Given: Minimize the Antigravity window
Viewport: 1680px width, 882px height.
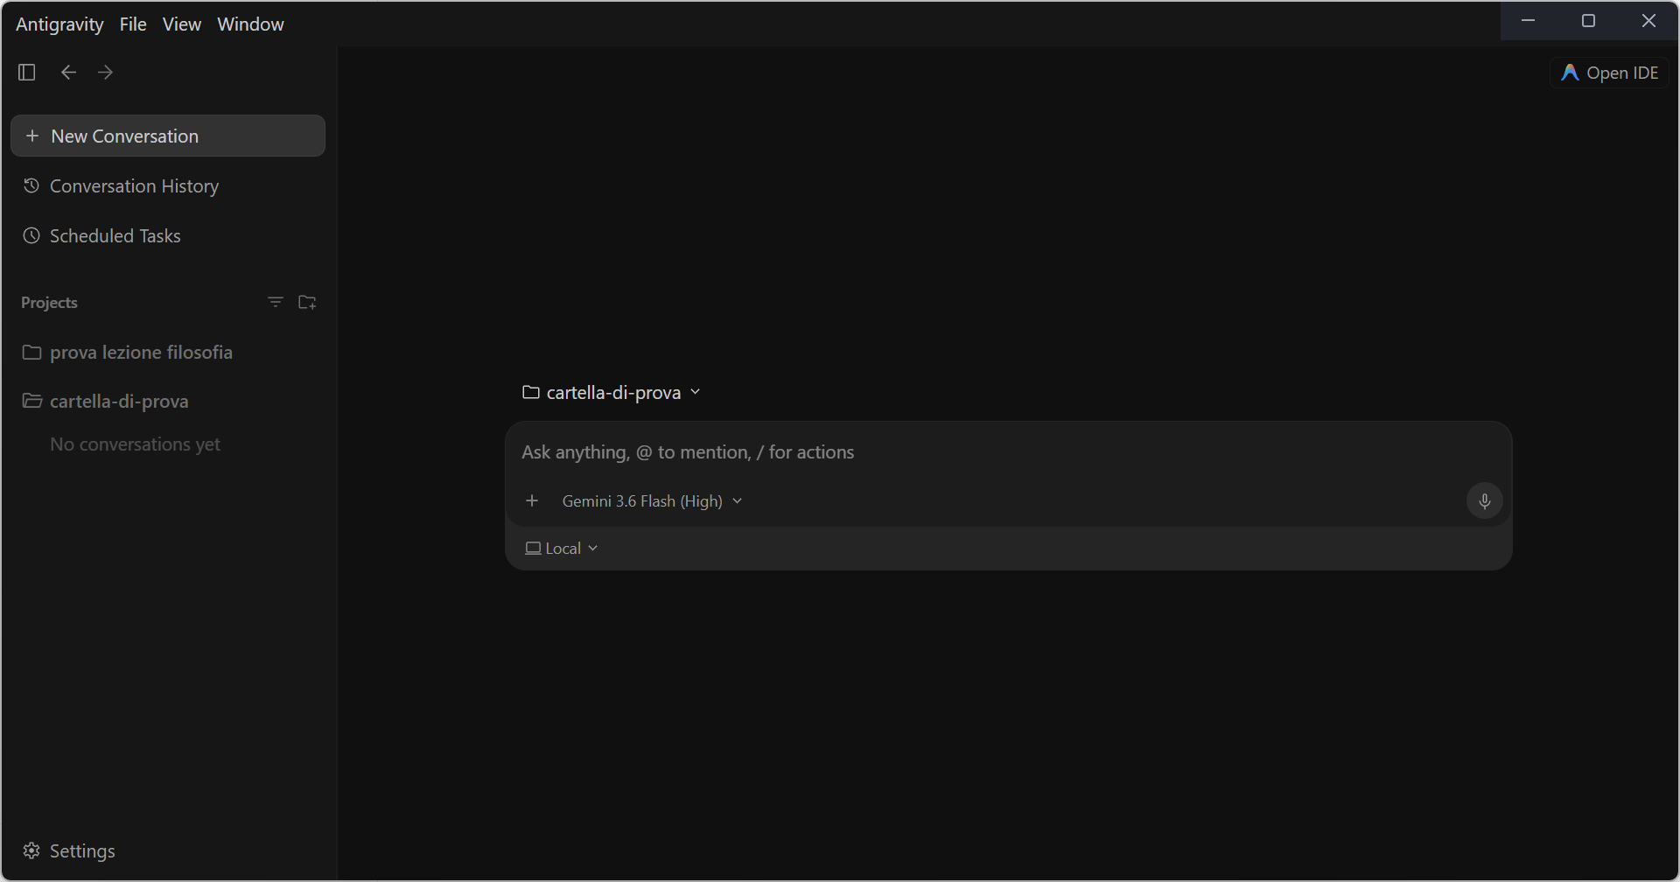Looking at the screenshot, I should click(1529, 21).
